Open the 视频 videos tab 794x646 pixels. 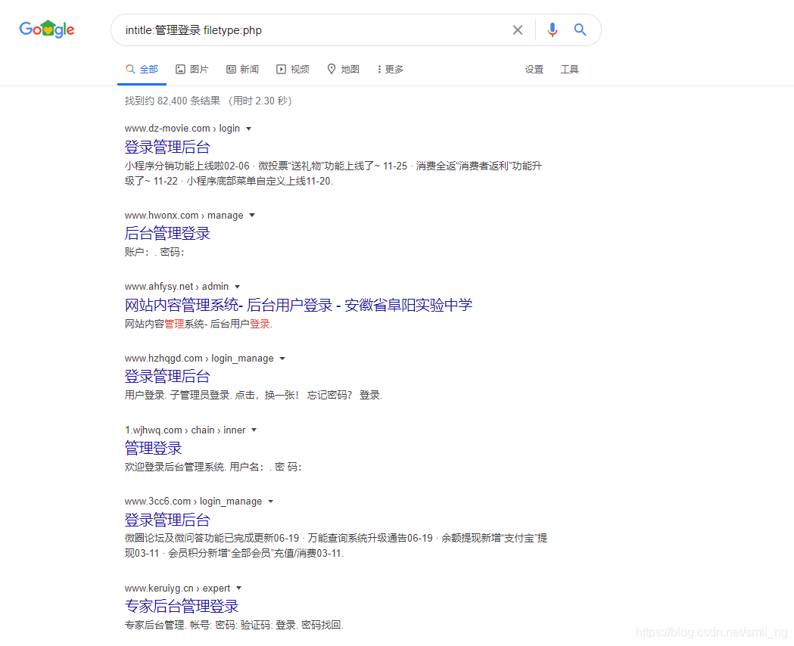click(293, 70)
